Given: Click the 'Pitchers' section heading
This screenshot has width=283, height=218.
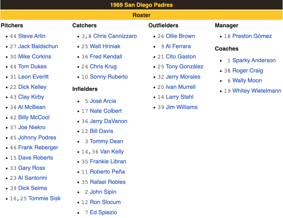Looking at the screenshot, I should tap(12, 25).
